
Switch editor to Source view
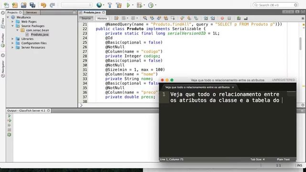(86, 18)
